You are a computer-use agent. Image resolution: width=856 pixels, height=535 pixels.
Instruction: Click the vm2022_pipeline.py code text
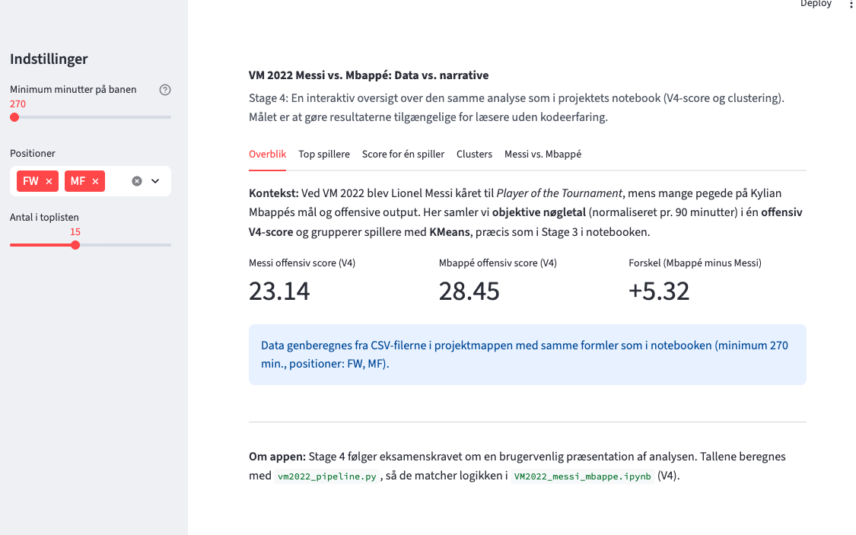point(327,476)
